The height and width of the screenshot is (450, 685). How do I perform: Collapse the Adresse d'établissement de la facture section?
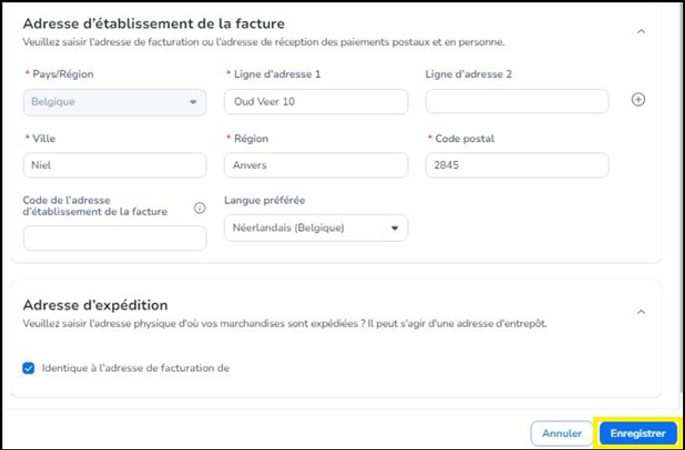[641, 31]
